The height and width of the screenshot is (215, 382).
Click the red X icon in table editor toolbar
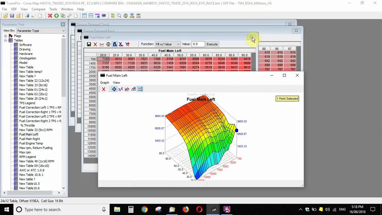point(95,44)
